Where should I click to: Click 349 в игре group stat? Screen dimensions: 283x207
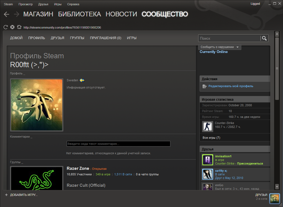(x=103, y=174)
